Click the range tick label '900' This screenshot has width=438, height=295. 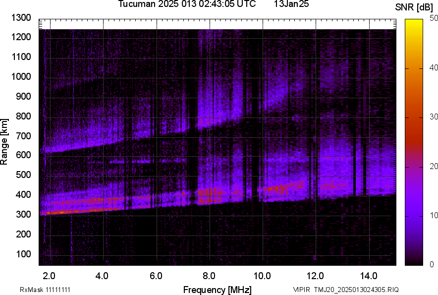[23, 96]
